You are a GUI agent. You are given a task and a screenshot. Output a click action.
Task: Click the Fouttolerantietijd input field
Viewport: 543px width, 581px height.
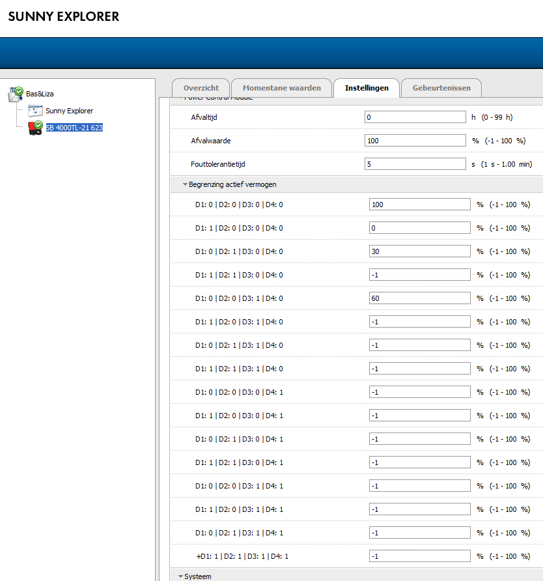415,163
